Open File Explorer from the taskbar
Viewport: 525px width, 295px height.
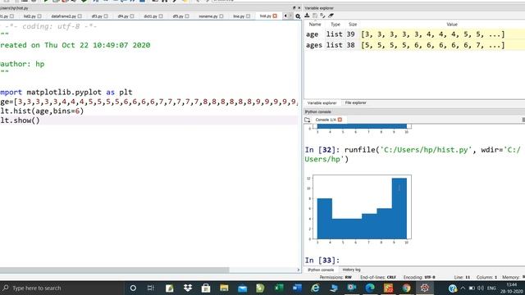[x=224, y=288]
